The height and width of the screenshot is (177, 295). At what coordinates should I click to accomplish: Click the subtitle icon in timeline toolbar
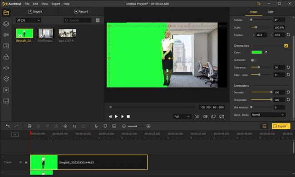click(114, 126)
